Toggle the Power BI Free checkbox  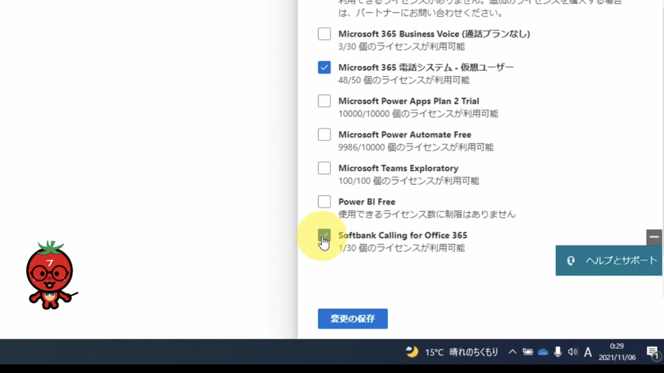pos(324,202)
